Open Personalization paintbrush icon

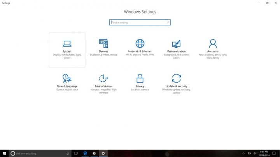pos(176,44)
